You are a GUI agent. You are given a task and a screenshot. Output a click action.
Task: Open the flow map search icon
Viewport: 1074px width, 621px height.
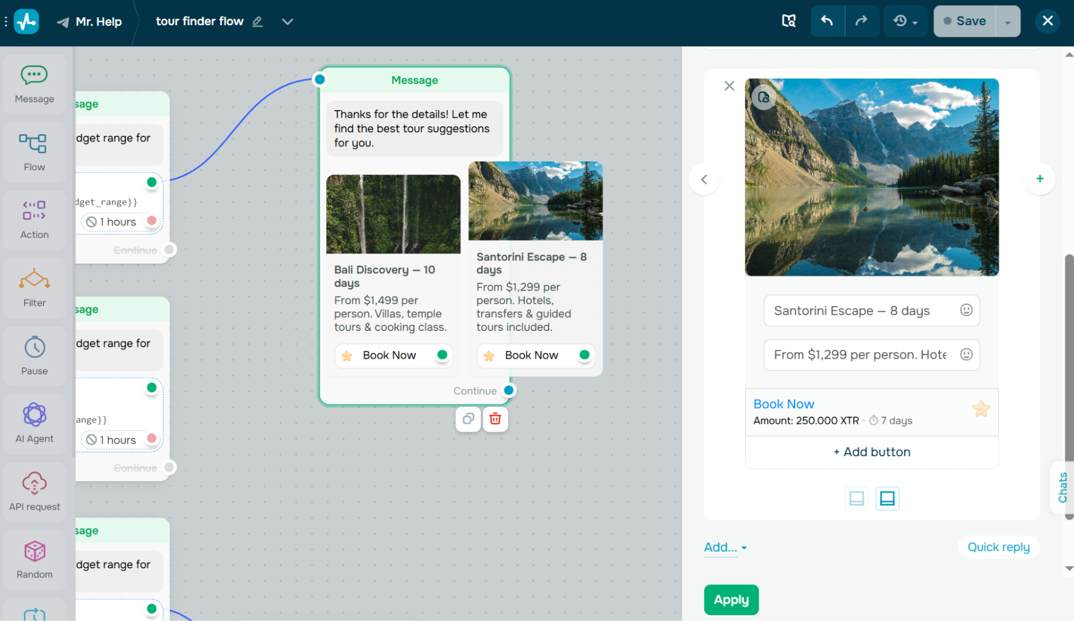[x=788, y=21]
